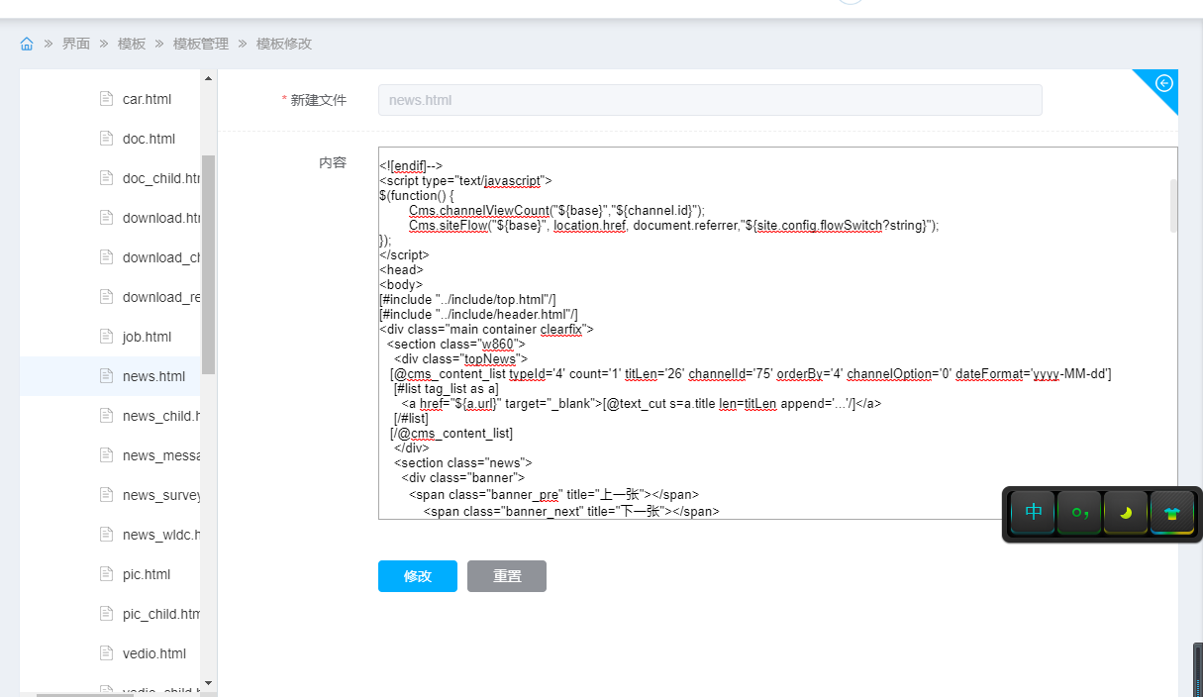Click the file list vertical scrollbar thumb
1203x697 pixels.
(209, 264)
